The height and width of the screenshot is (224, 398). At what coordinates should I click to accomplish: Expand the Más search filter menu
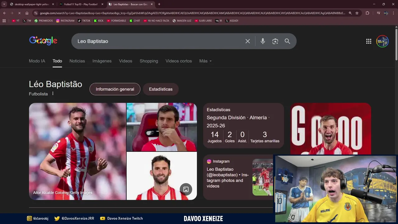click(206, 61)
